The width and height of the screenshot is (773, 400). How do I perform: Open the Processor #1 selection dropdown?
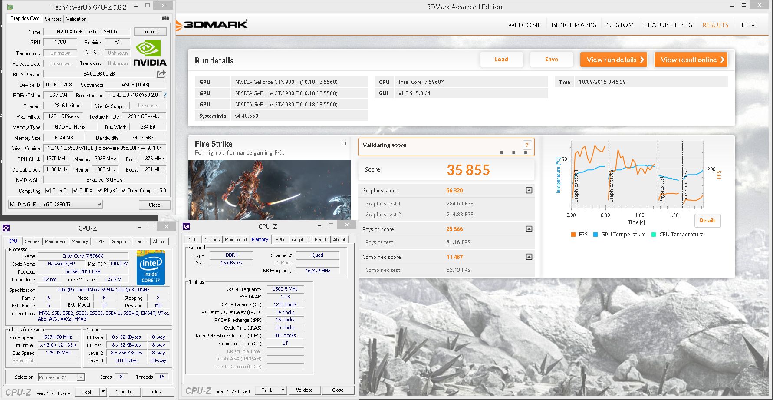(x=61, y=377)
